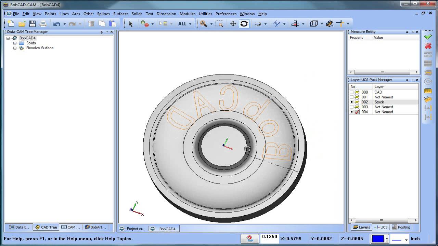Paste using the clipboard icon
The image size is (438, 246).
point(113,24)
